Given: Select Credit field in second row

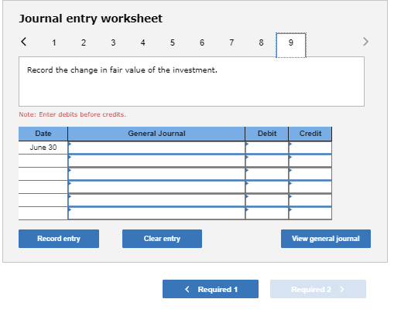Looking at the screenshot, I should (x=310, y=161).
